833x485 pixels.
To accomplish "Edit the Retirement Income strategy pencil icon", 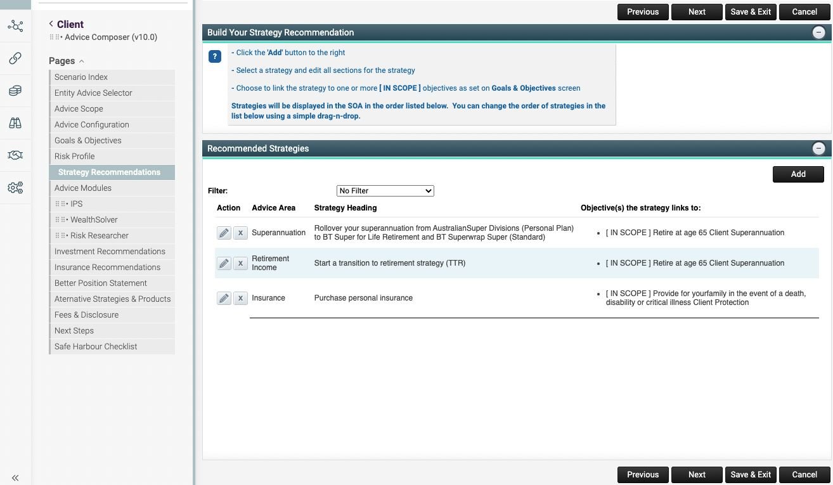I will (x=224, y=263).
